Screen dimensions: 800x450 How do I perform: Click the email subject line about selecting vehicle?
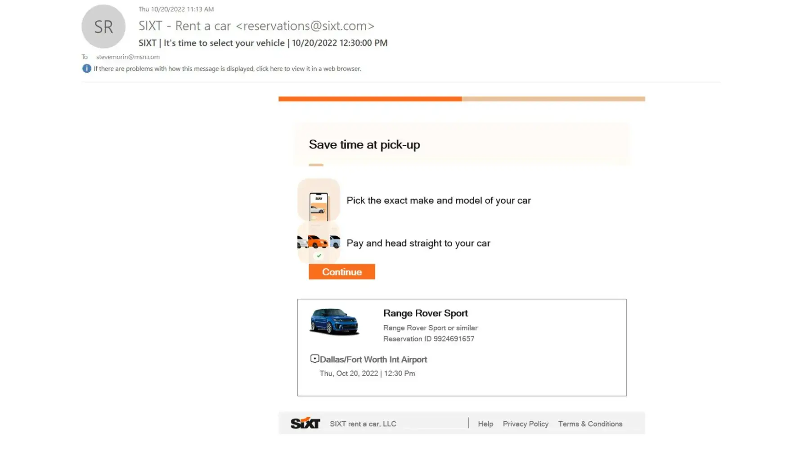(x=263, y=43)
